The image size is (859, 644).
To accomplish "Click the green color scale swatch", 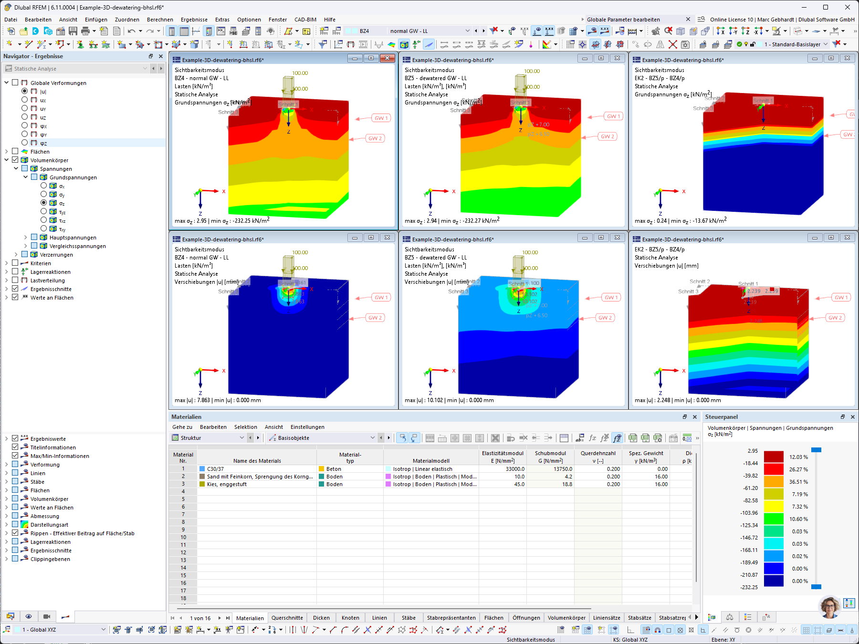I will [x=774, y=519].
